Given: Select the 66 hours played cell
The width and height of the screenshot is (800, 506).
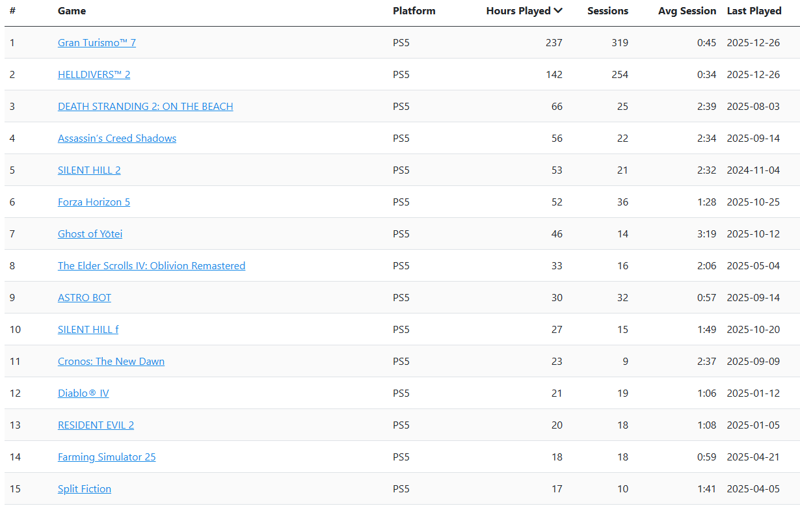Looking at the screenshot, I should coord(557,107).
